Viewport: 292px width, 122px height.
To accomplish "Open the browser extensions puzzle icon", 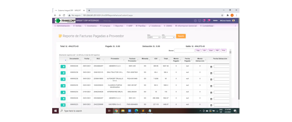I will [228, 15].
